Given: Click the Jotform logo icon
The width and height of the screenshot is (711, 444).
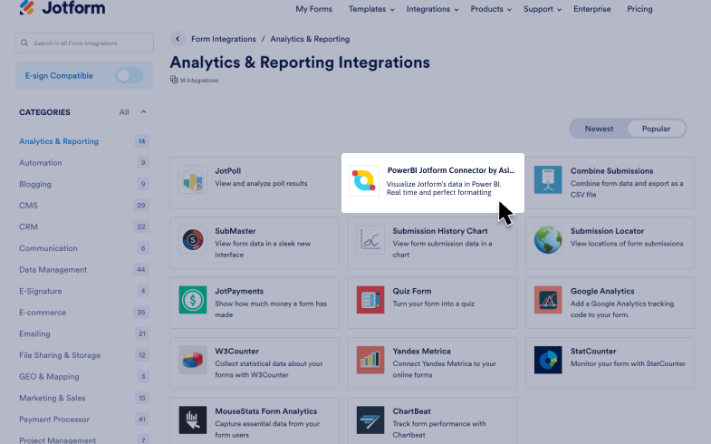Looking at the screenshot, I should [27, 8].
